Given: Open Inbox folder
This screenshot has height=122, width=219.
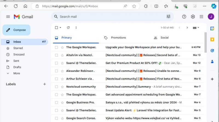Looking at the screenshot, I should [25, 42].
